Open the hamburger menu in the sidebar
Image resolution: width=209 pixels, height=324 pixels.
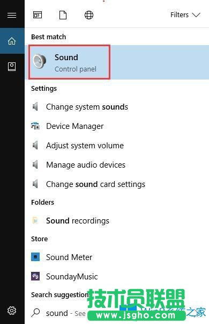12,15
